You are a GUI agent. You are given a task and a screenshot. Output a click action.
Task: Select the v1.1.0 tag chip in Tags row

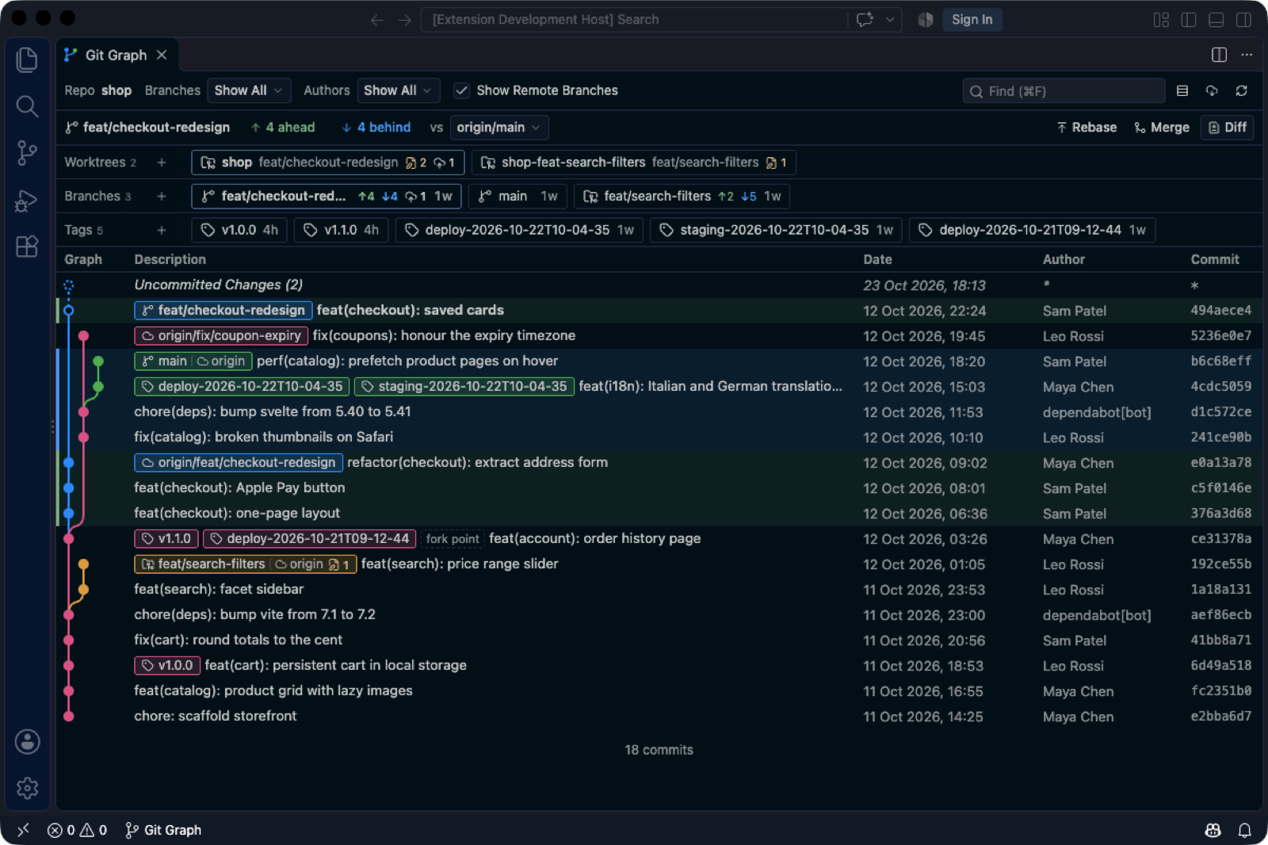(x=342, y=230)
